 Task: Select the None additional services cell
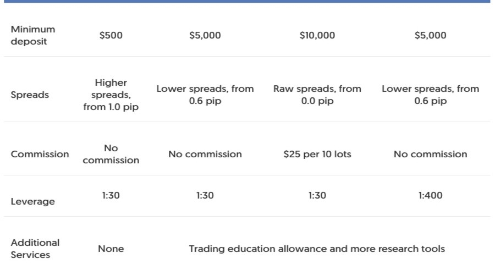pos(111,249)
